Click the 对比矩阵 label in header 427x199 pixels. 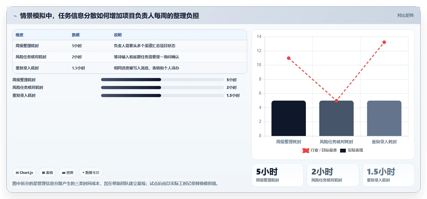pos(405,15)
